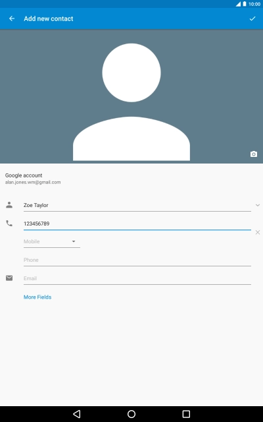Expand name fields with chevron arrow
Image resolution: width=263 pixels, height=422 pixels.
(257, 205)
